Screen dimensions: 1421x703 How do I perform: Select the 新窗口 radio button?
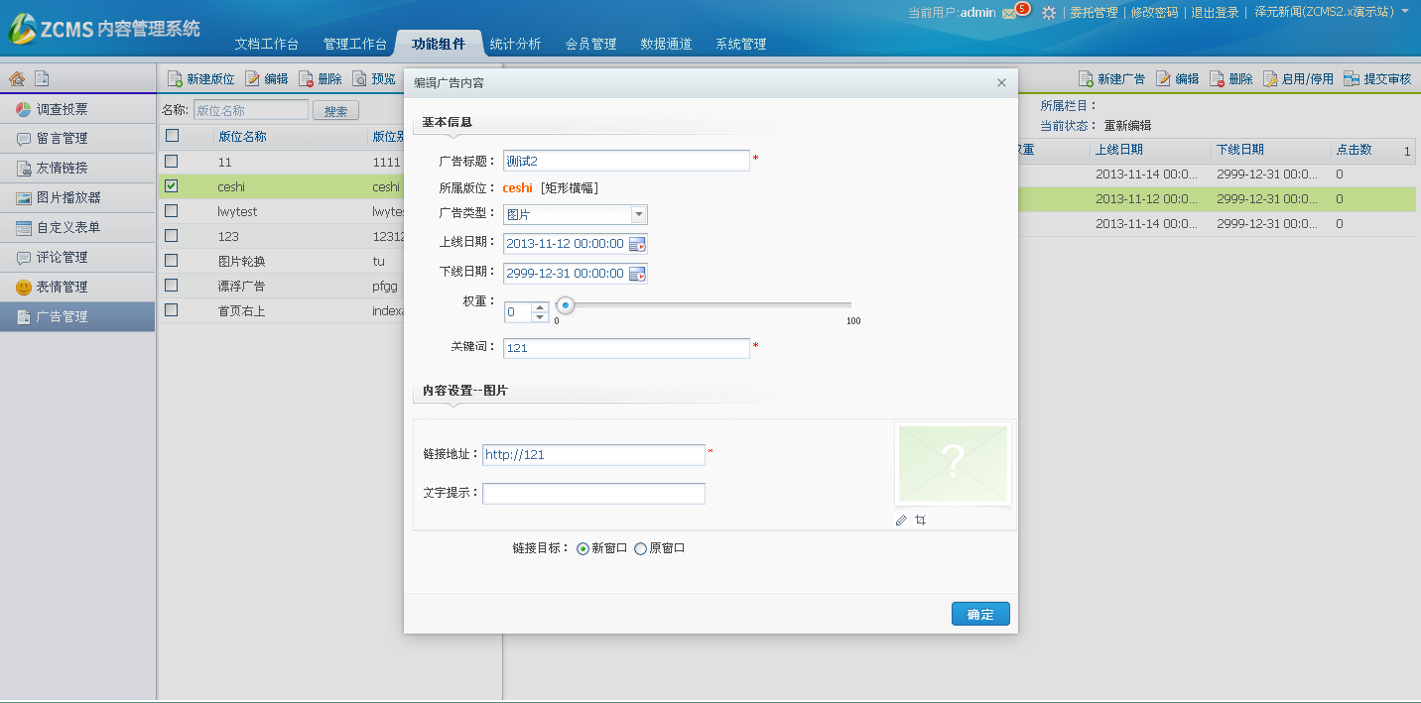click(582, 548)
